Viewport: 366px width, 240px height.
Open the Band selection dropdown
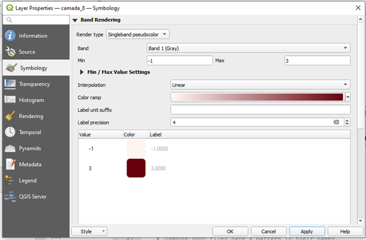pyautogui.click(x=248, y=48)
